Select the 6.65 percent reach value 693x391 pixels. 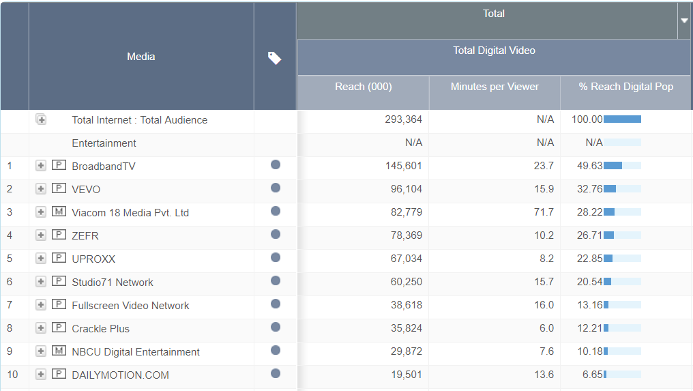[x=592, y=375]
